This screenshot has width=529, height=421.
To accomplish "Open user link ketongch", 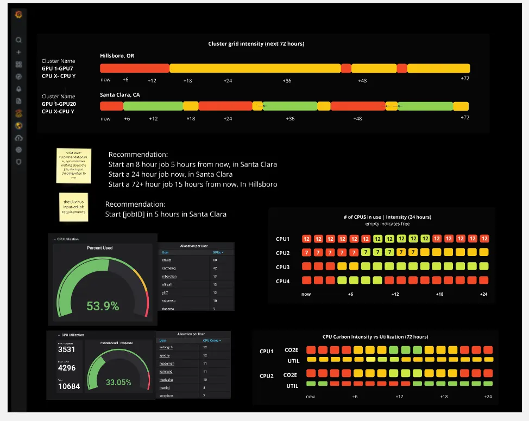I will coord(166,348).
